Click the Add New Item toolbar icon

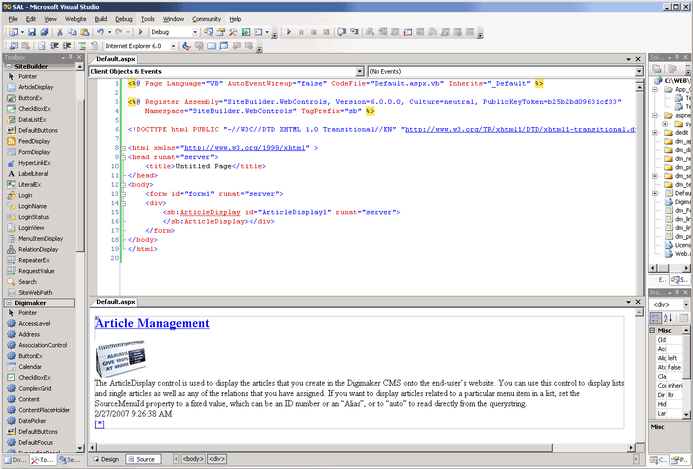(13, 32)
